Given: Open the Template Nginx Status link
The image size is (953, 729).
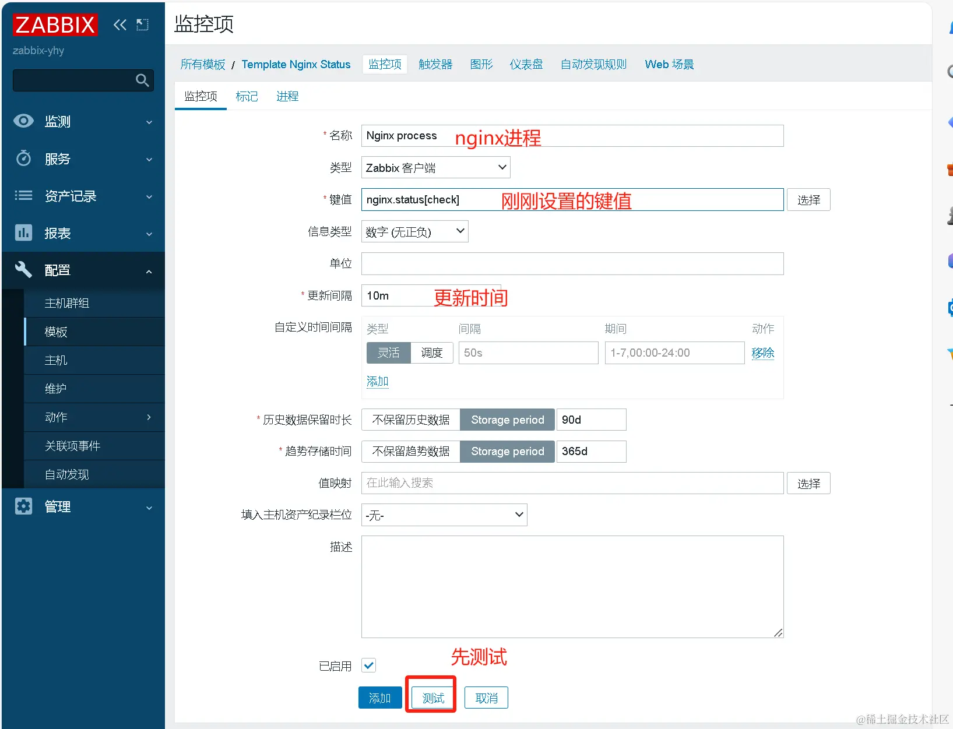Looking at the screenshot, I should point(296,64).
